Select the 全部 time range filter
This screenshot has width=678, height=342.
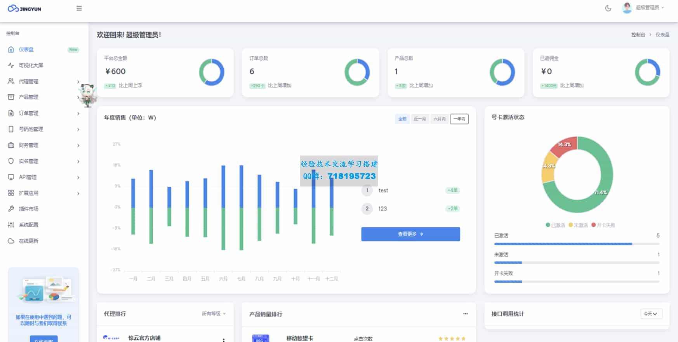pos(402,119)
